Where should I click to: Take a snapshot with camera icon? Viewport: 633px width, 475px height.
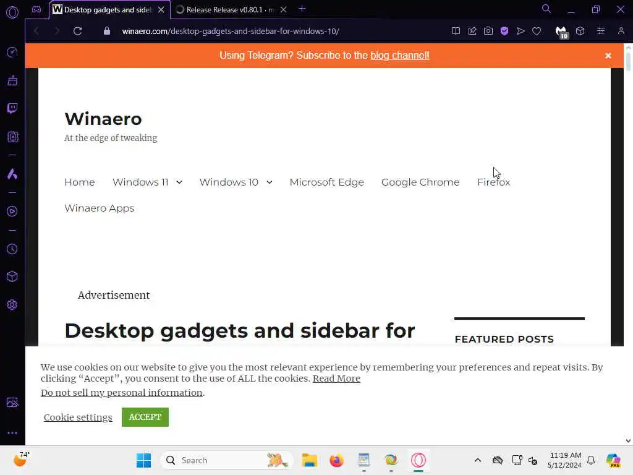(x=488, y=31)
